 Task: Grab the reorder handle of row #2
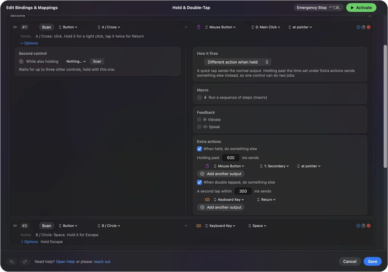15,226
